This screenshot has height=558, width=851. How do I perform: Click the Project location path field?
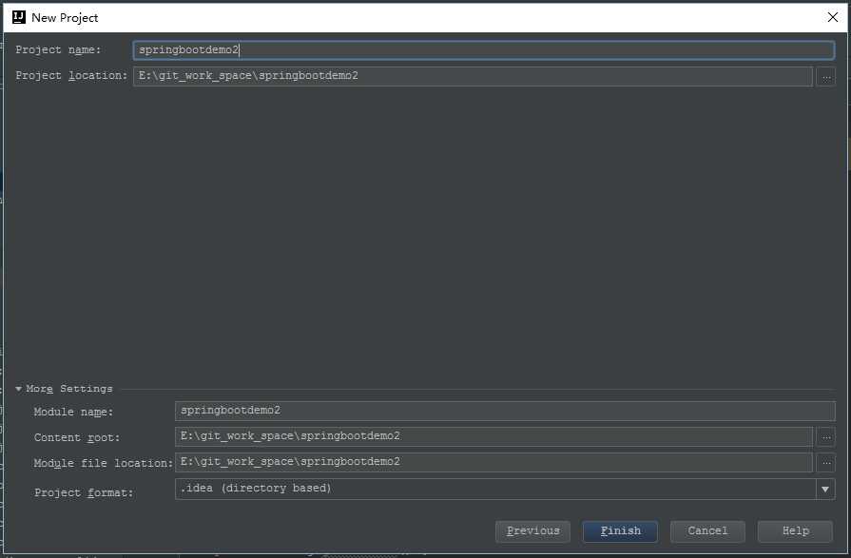[x=473, y=76]
